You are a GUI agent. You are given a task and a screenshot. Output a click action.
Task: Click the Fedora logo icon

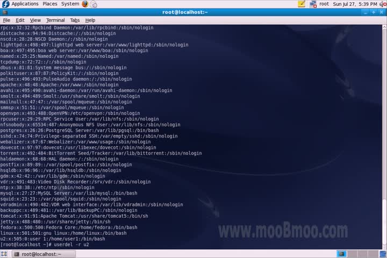coord(5,4)
